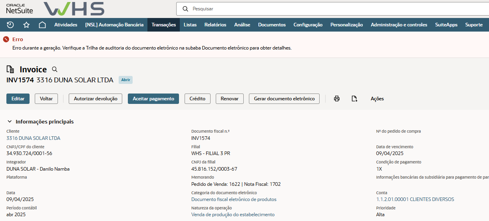Click the red error icon
The image size is (489, 221).
pyautogui.click(x=6, y=40)
